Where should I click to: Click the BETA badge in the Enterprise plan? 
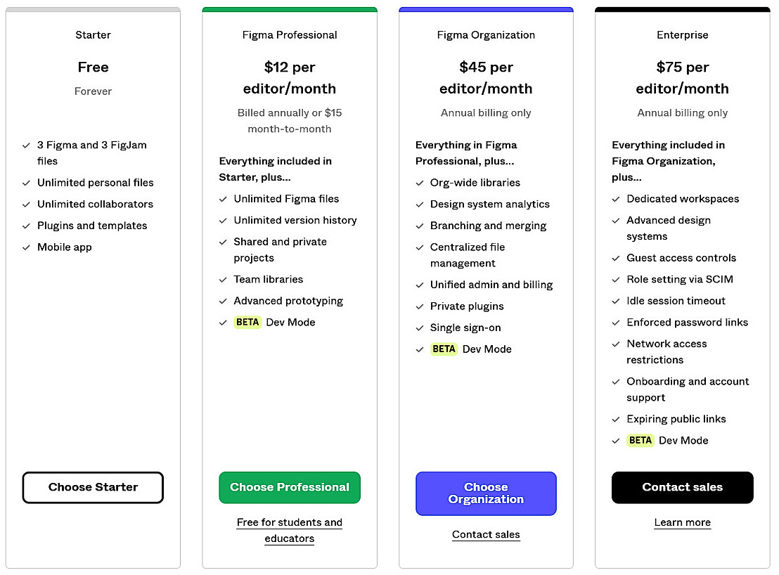point(640,440)
